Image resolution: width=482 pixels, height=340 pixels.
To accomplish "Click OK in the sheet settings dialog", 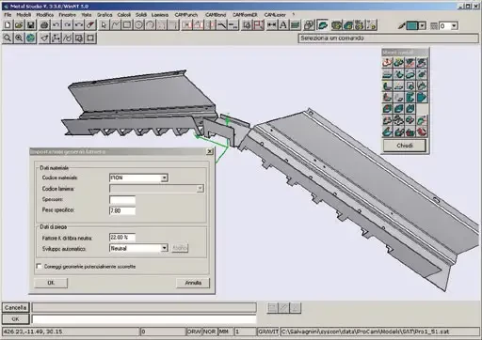I will tap(51, 283).
